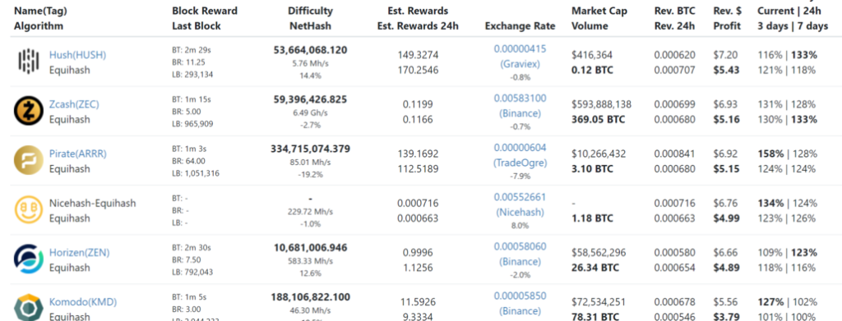Open the TradeOgre exchange link
The height and width of the screenshot is (321, 842).
tap(520, 163)
